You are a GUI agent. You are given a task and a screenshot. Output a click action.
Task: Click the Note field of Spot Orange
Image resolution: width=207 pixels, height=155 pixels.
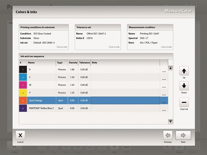click(x=125, y=100)
